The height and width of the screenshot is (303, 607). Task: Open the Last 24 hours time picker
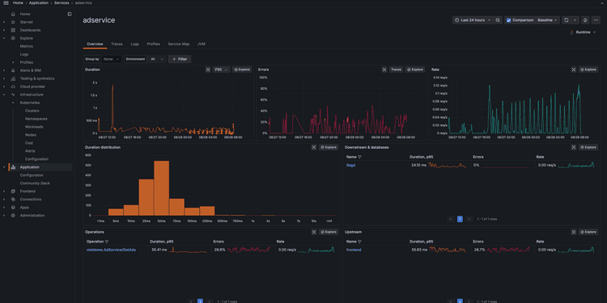click(x=473, y=20)
